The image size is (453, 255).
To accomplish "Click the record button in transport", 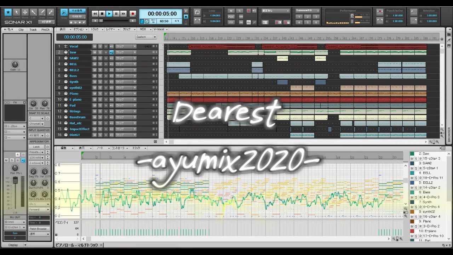I will (x=133, y=14).
